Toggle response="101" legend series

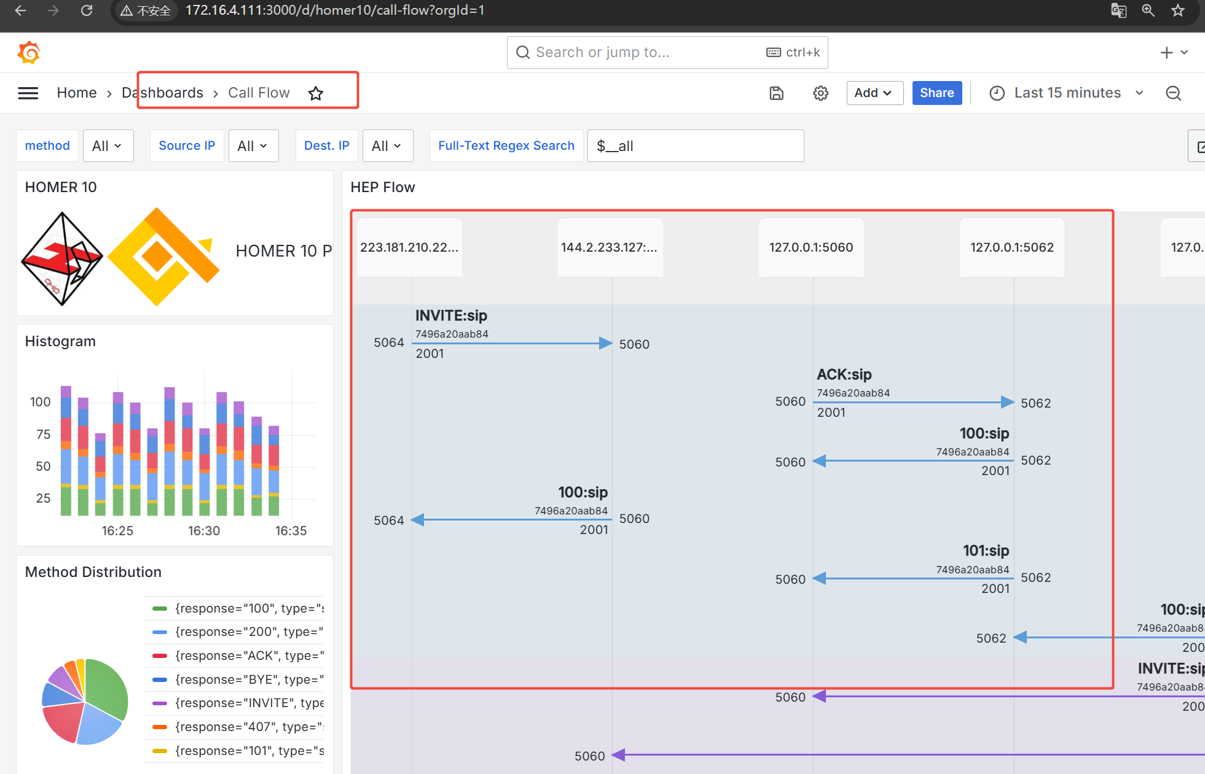(249, 751)
